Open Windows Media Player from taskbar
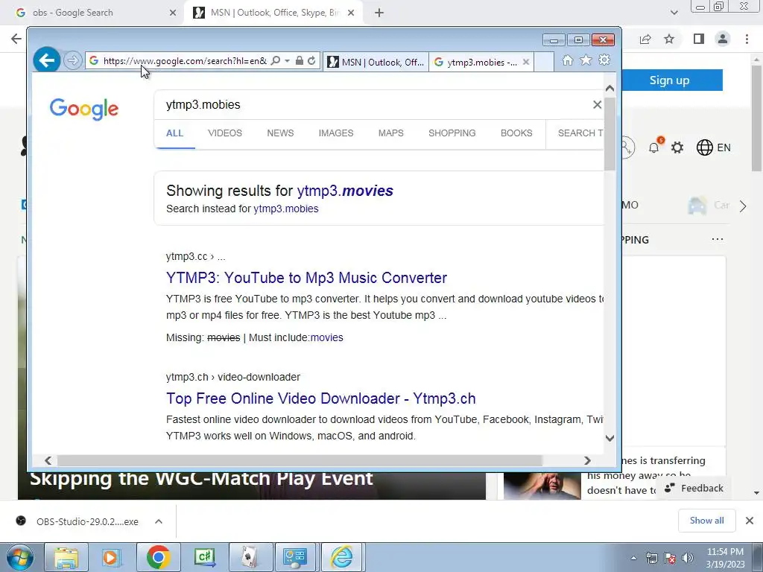The image size is (763, 572). pyautogui.click(x=111, y=557)
